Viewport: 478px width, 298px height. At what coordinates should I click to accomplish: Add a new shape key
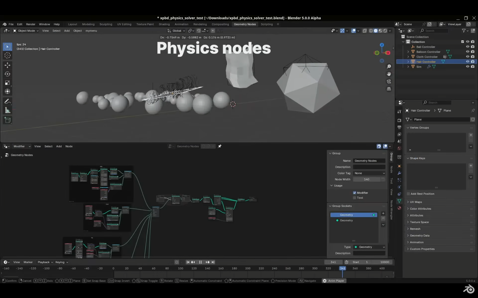point(471,166)
